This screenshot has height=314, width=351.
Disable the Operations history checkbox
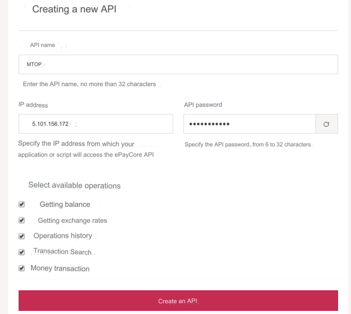tap(22, 236)
